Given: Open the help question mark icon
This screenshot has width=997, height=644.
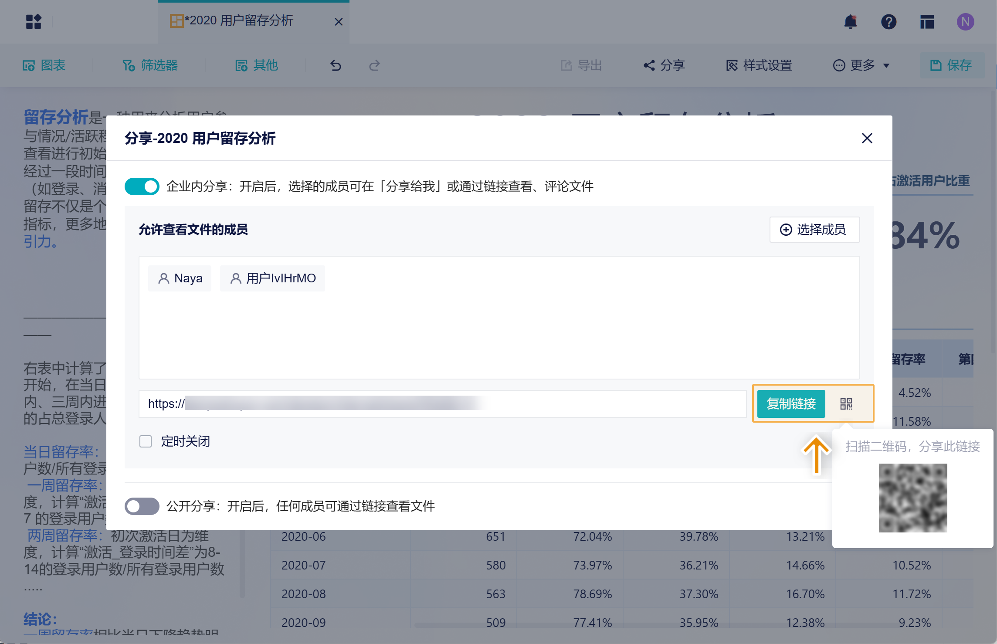Looking at the screenshot, I should [x=888, y=22].
